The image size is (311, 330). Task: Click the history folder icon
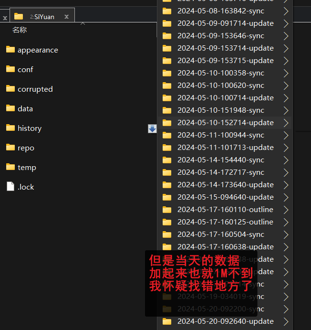10,128
